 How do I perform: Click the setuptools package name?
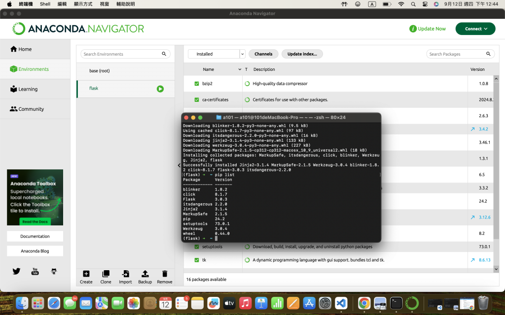(212, 247)
